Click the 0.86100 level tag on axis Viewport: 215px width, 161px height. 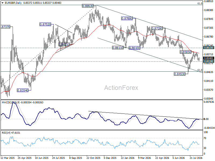pos(209,48)
